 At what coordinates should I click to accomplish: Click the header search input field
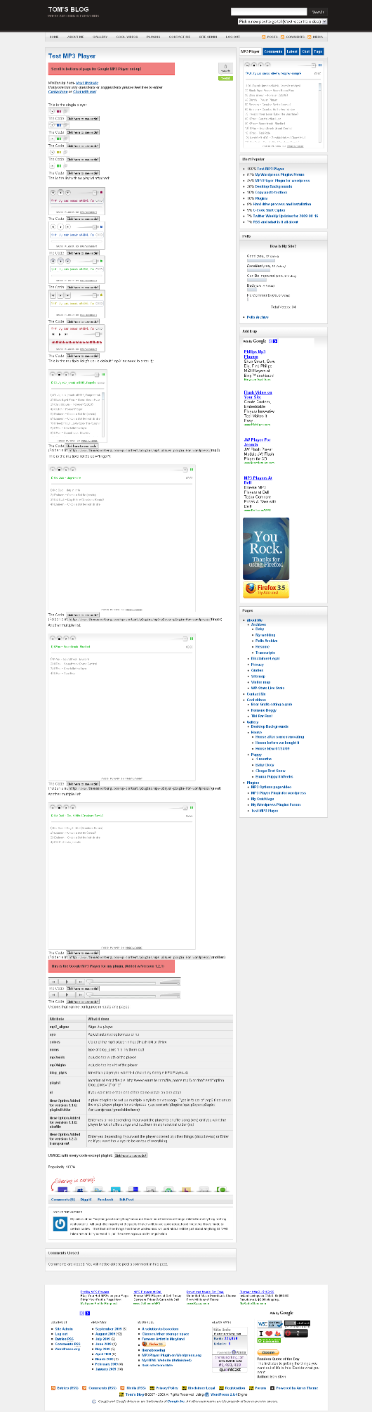click(x=269, y=12)
